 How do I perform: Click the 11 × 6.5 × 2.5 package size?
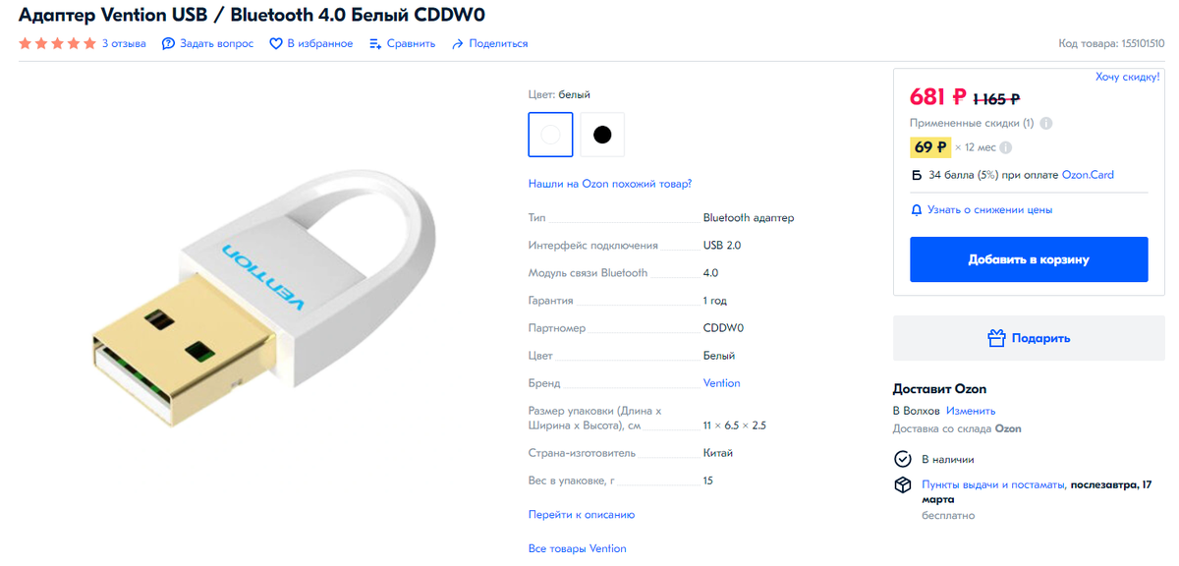tap(734, 426)
